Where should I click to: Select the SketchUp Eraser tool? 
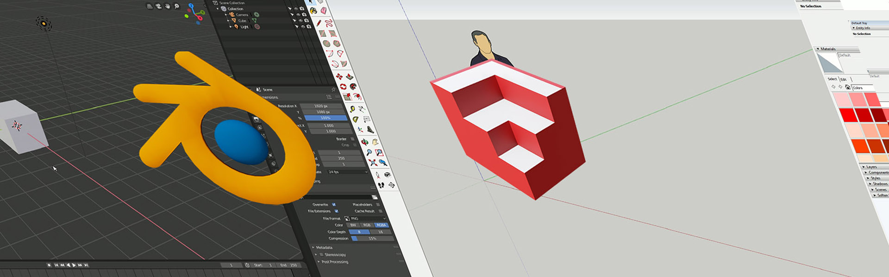point(323,11)
